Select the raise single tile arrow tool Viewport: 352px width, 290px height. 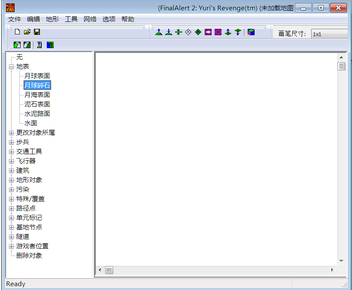click(x=228, y=32)
